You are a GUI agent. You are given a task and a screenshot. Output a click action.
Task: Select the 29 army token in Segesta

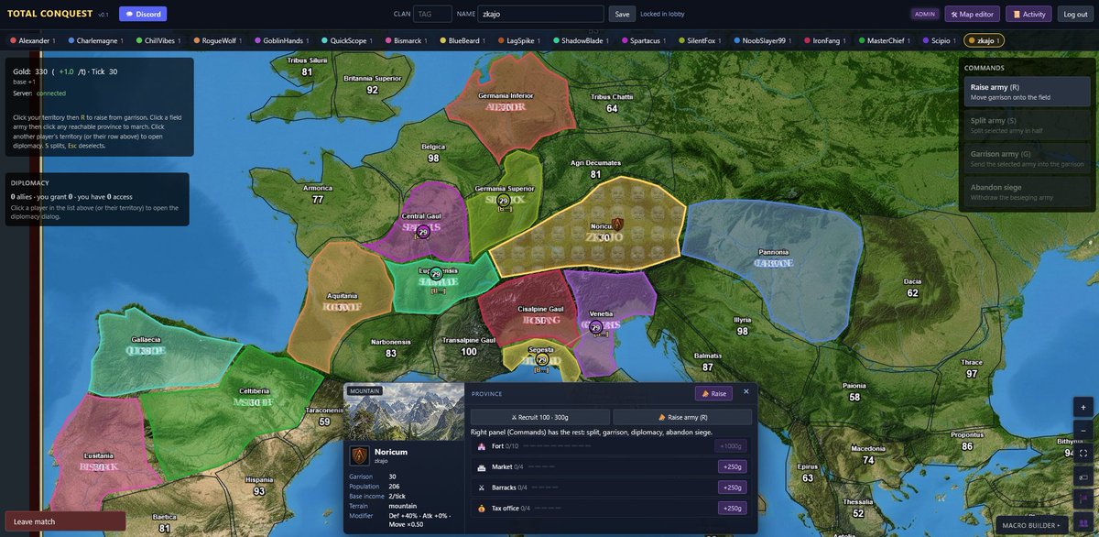tap(542, 360)
